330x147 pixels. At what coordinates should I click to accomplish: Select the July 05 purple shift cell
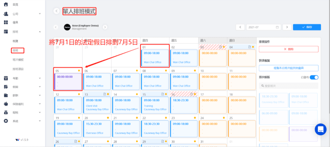[x=68, y=82]
